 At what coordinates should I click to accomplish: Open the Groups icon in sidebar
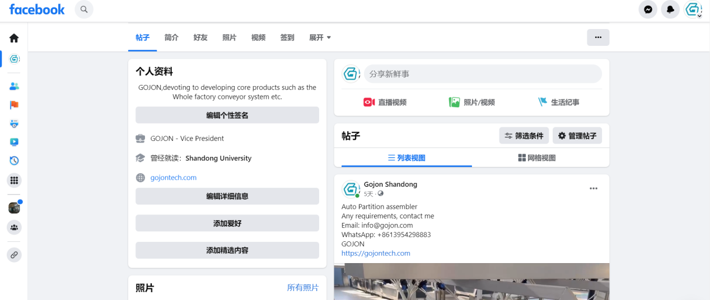point(14,227)
